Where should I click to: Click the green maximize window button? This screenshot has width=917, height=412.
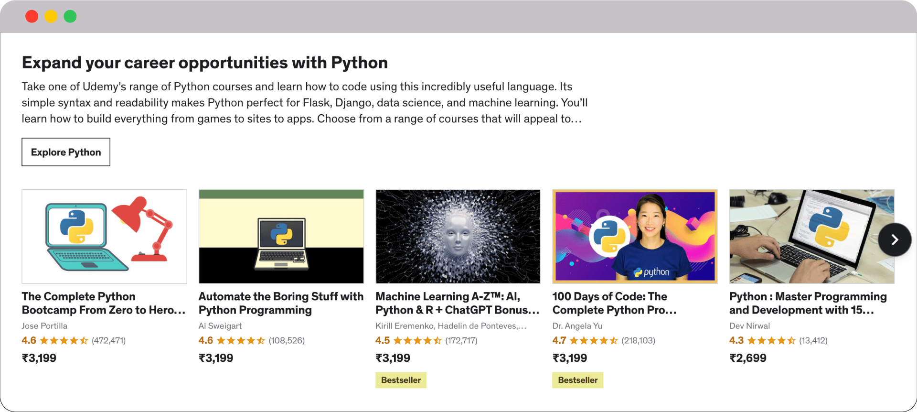point(70,16)
